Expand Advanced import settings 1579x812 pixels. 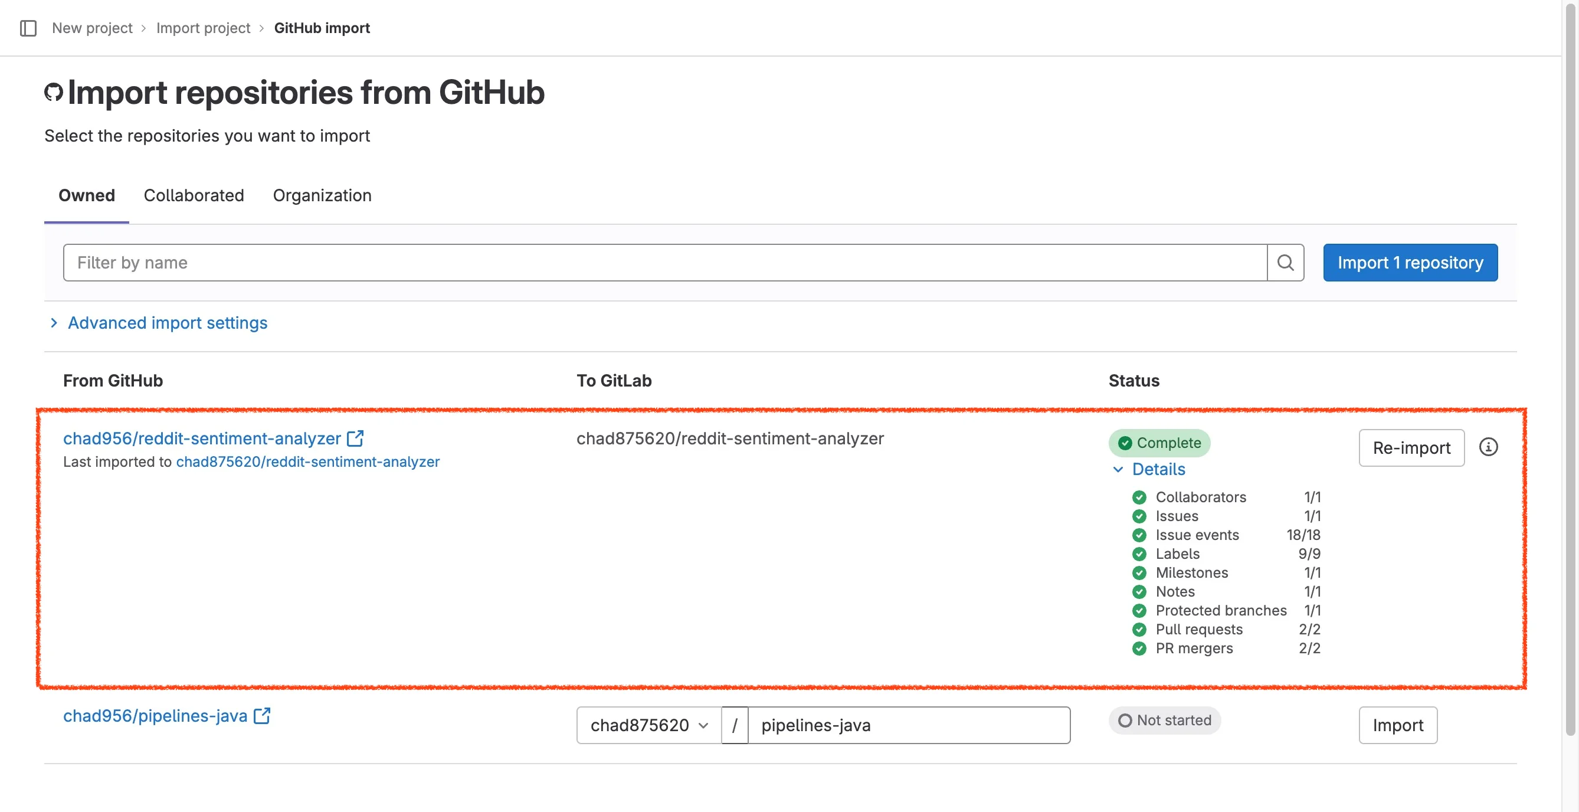click(x=167, y=323)
